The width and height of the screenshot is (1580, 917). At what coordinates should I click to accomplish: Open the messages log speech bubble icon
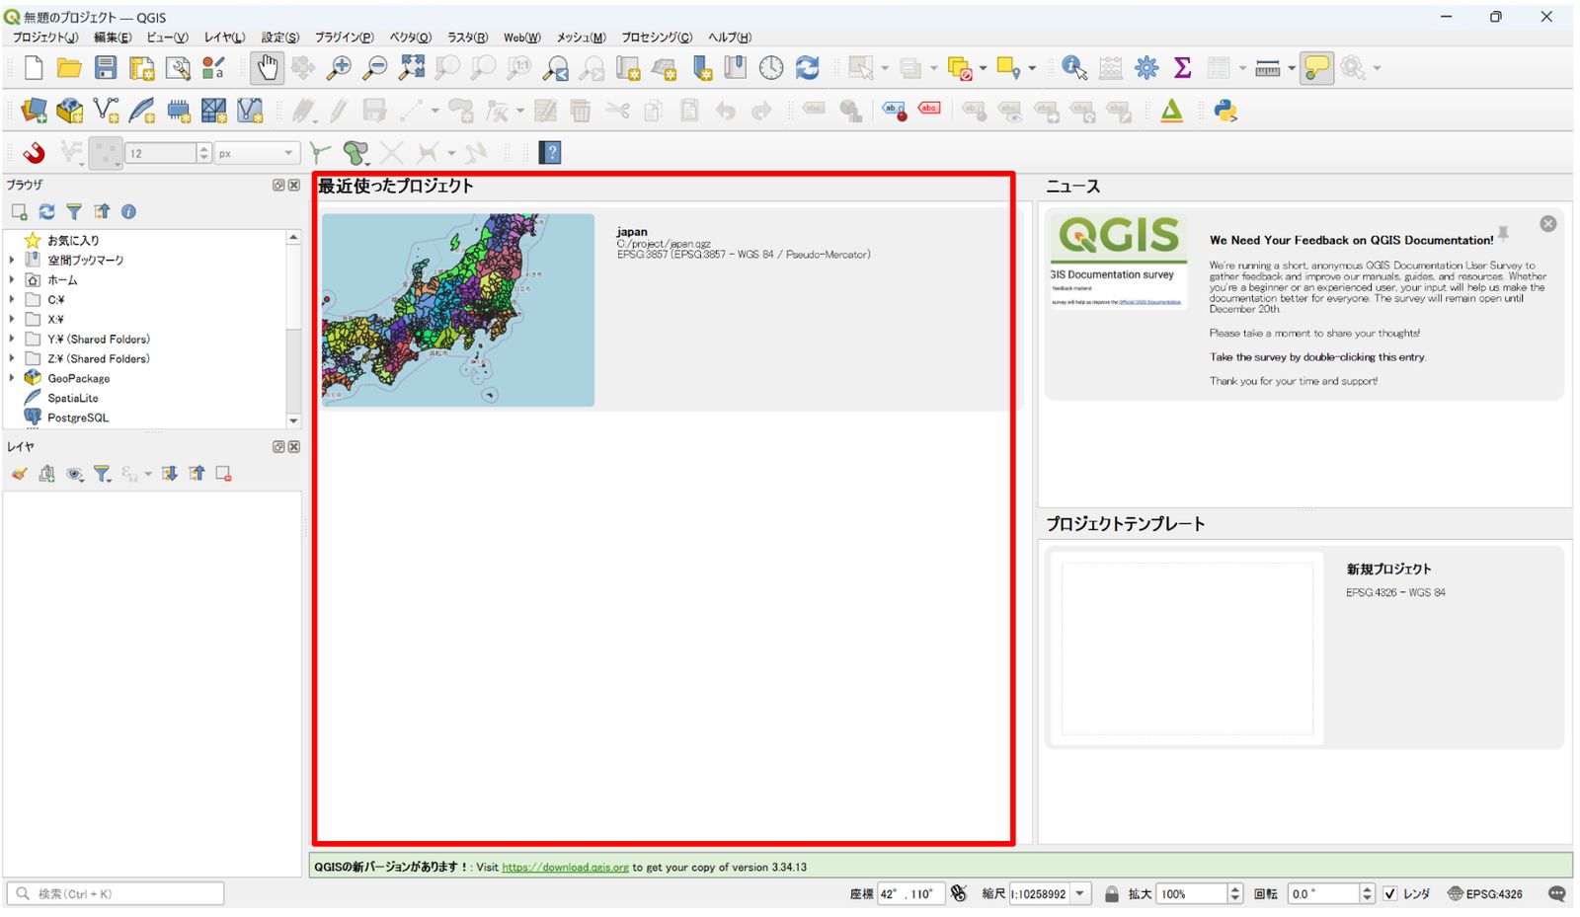click(x=1556, y=893)
